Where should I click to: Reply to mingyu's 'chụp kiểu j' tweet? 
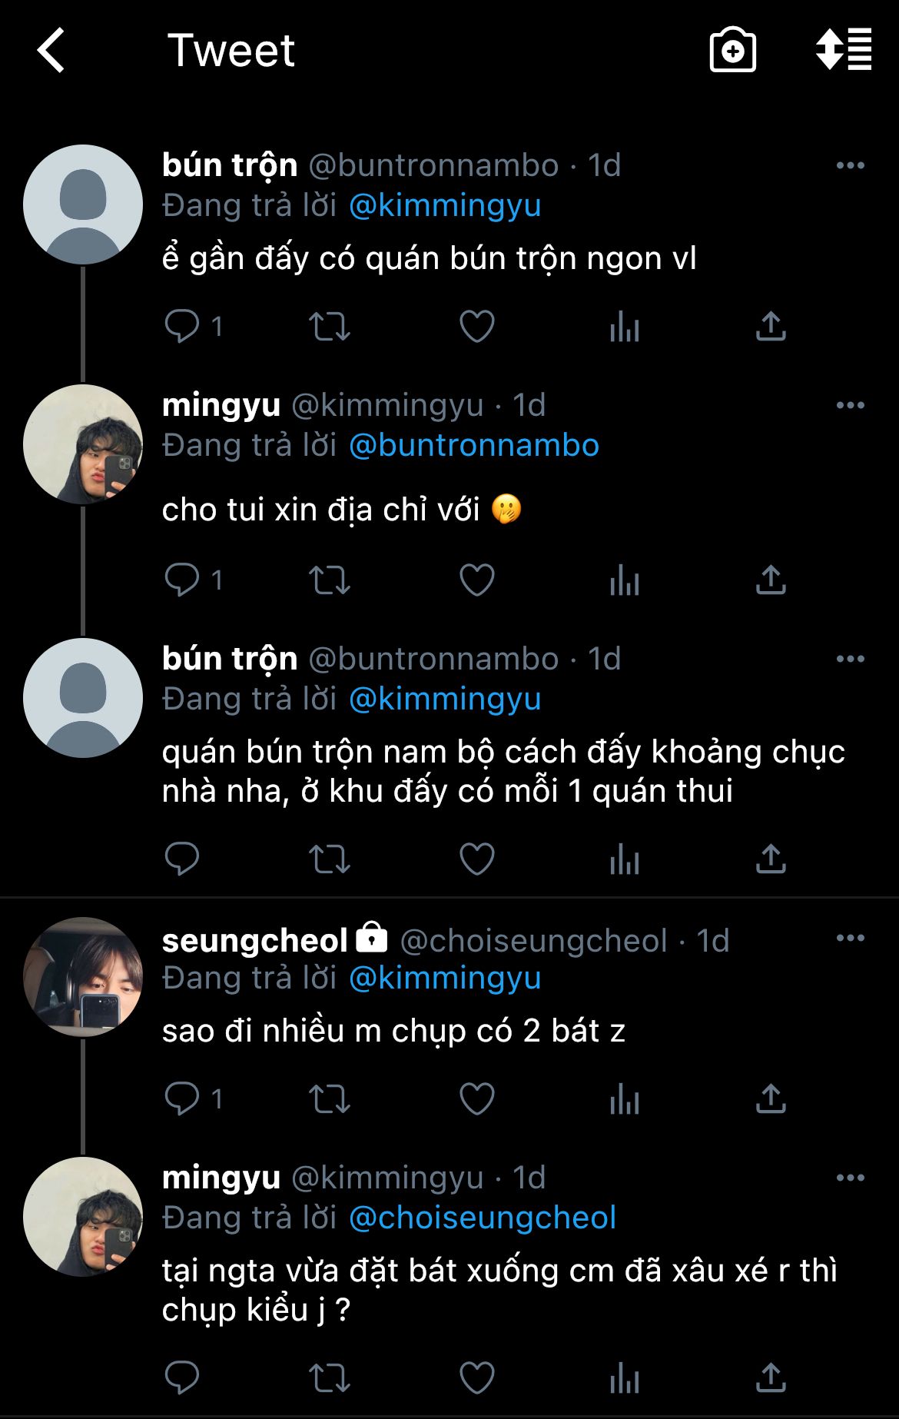click(182, 1377)
